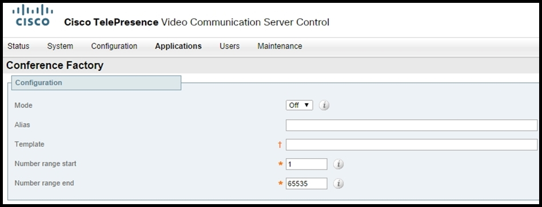The width and height of the screenshot is (542, 207).
Task: Open the Maintenance menu
Action: coord(280,46)
